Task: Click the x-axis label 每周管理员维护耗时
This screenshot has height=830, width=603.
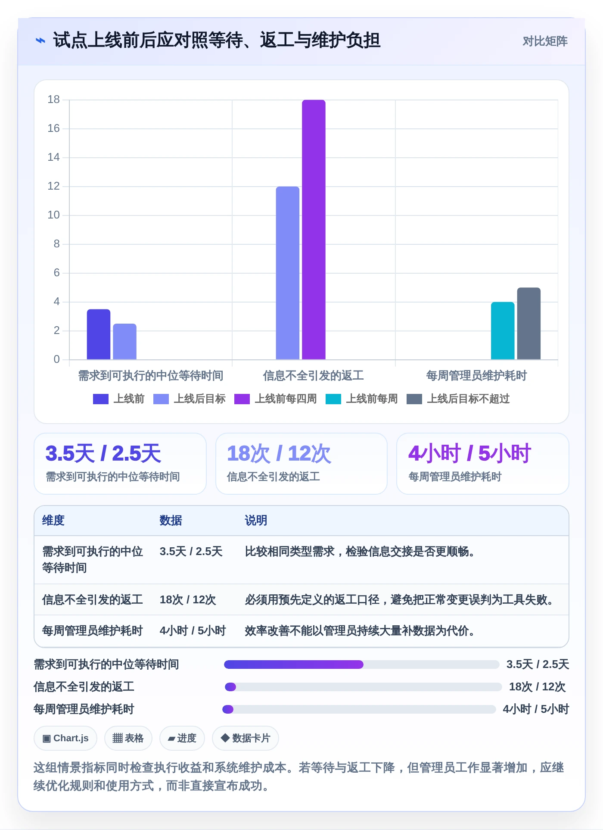Action: point(476,376)
